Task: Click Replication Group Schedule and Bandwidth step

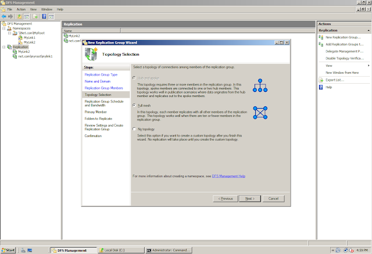Action: (104, 103)
